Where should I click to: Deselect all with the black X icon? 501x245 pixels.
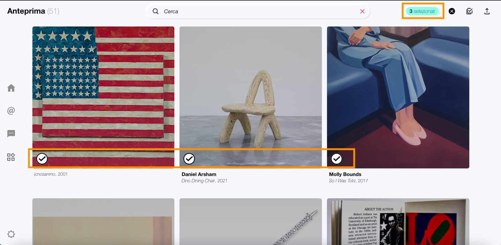tap(452, 11)
